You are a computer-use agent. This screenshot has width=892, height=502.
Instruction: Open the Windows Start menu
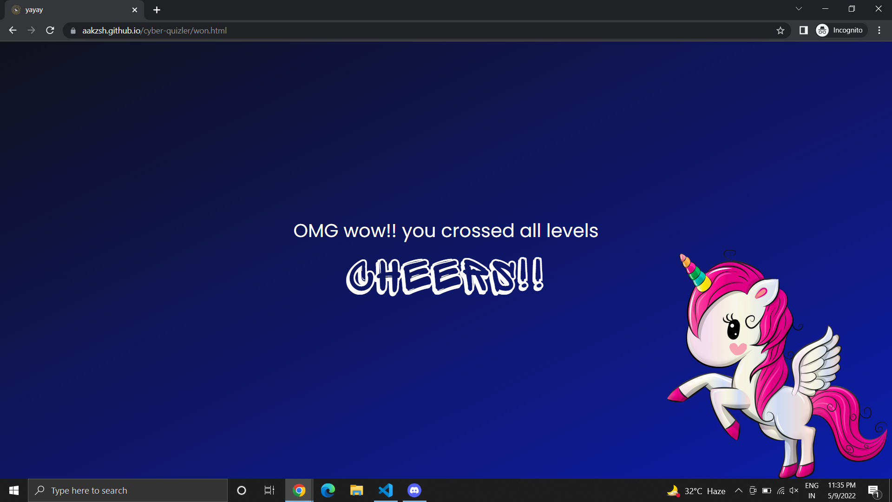[14, 490]
